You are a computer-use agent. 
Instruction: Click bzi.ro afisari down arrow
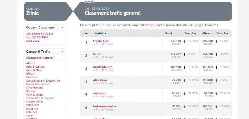pyautogui.click(x=216, y=54)
